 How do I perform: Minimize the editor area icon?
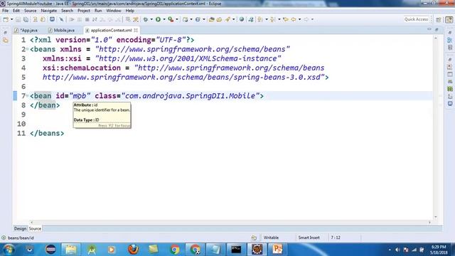[x=429, y=30]
